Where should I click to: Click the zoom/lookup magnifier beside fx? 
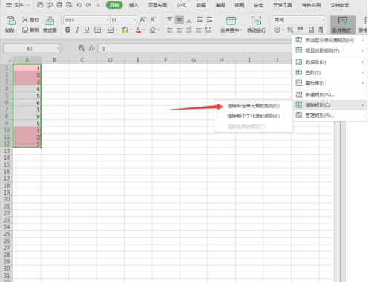click(82, 48)
